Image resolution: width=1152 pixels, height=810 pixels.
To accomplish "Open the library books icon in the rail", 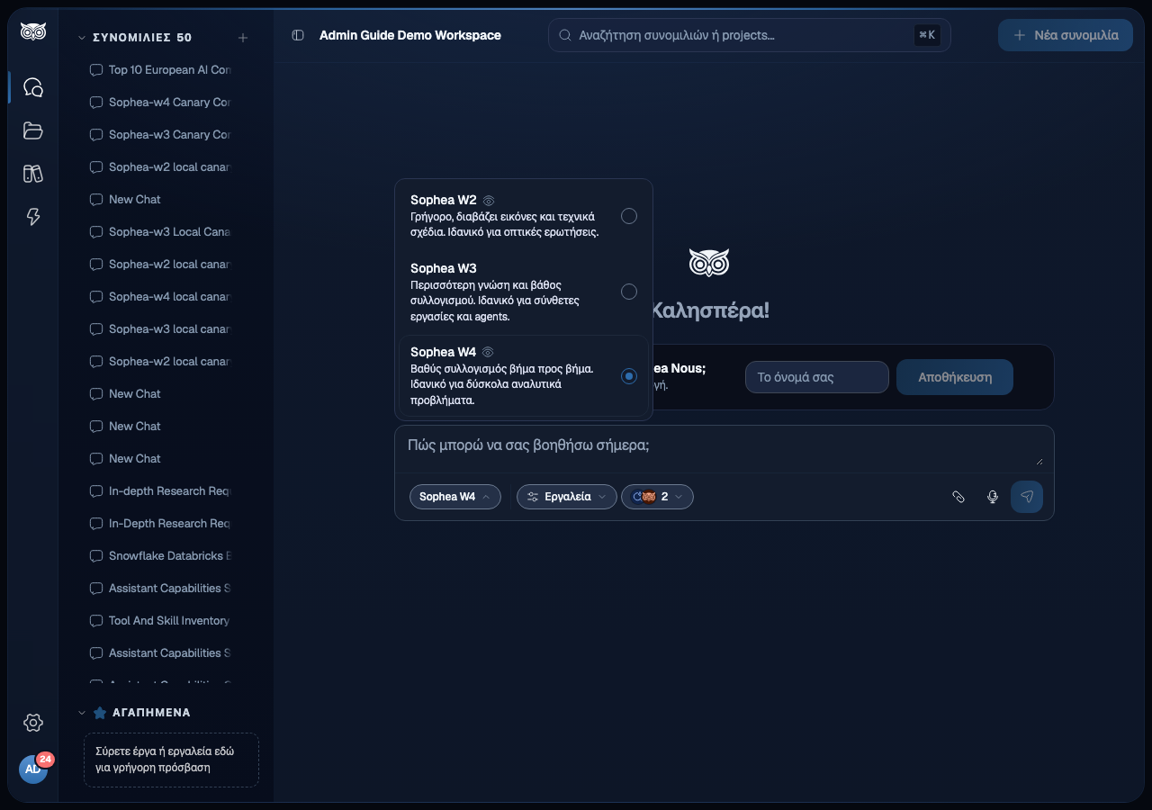I will [33, 174].
